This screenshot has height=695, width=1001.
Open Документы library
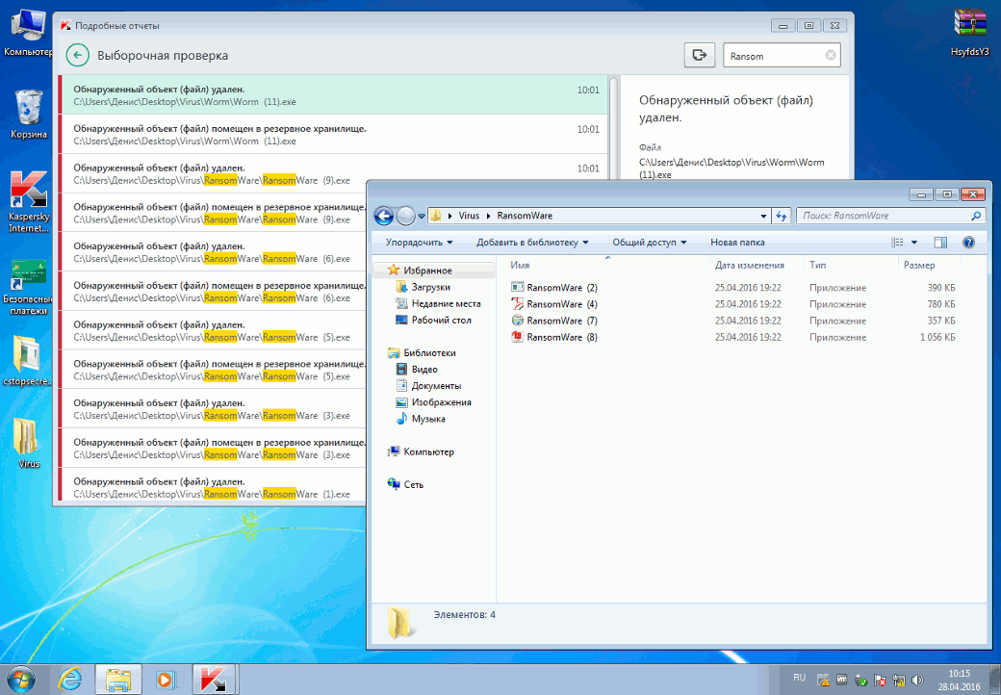(428, 386)
